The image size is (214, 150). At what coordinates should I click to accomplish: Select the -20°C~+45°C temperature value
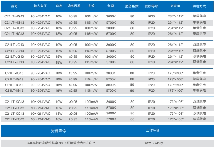(153, 143)
